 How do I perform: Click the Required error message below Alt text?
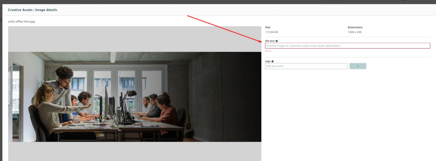pos(268,51)
